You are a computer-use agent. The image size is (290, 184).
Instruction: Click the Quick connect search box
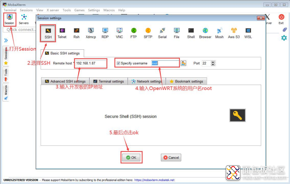pos(19,30)
